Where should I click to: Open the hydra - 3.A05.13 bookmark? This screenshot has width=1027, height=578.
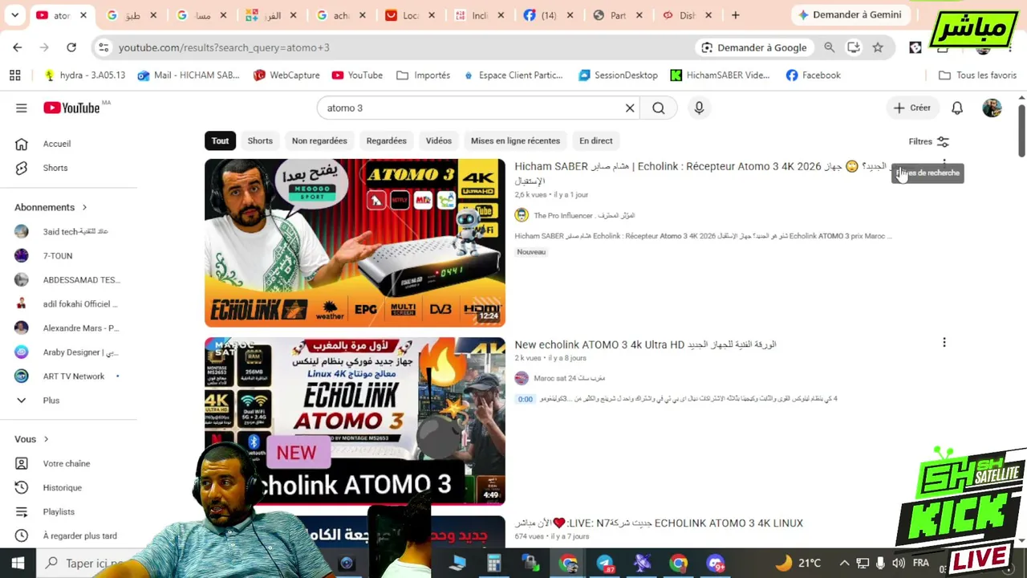(x=85, y=75)
